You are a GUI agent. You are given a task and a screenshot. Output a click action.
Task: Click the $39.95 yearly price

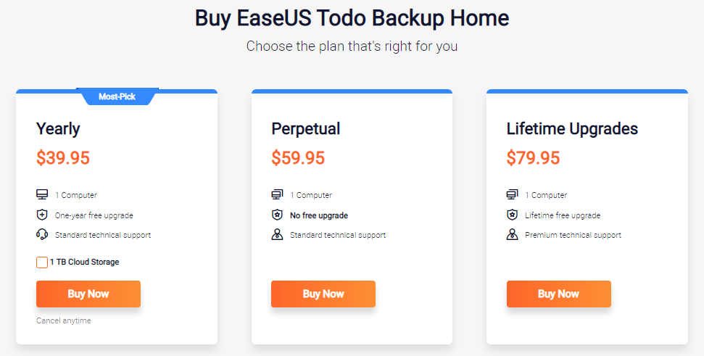click(63, 158)
